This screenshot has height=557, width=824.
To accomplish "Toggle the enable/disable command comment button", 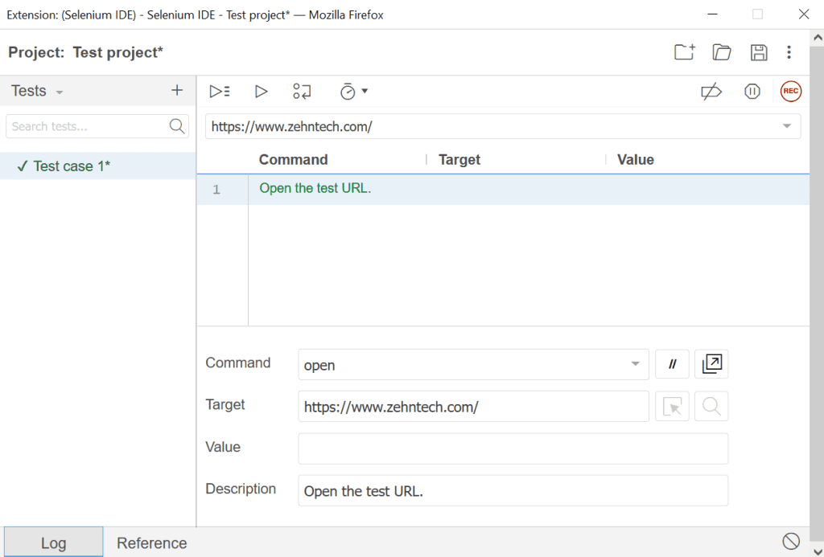I will point(673,365).
